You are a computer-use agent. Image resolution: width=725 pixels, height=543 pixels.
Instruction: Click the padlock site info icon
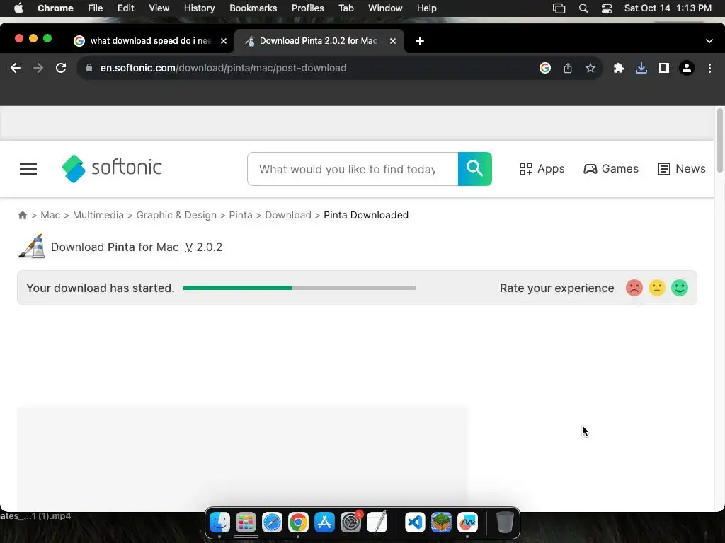click(x=89, y=68)
